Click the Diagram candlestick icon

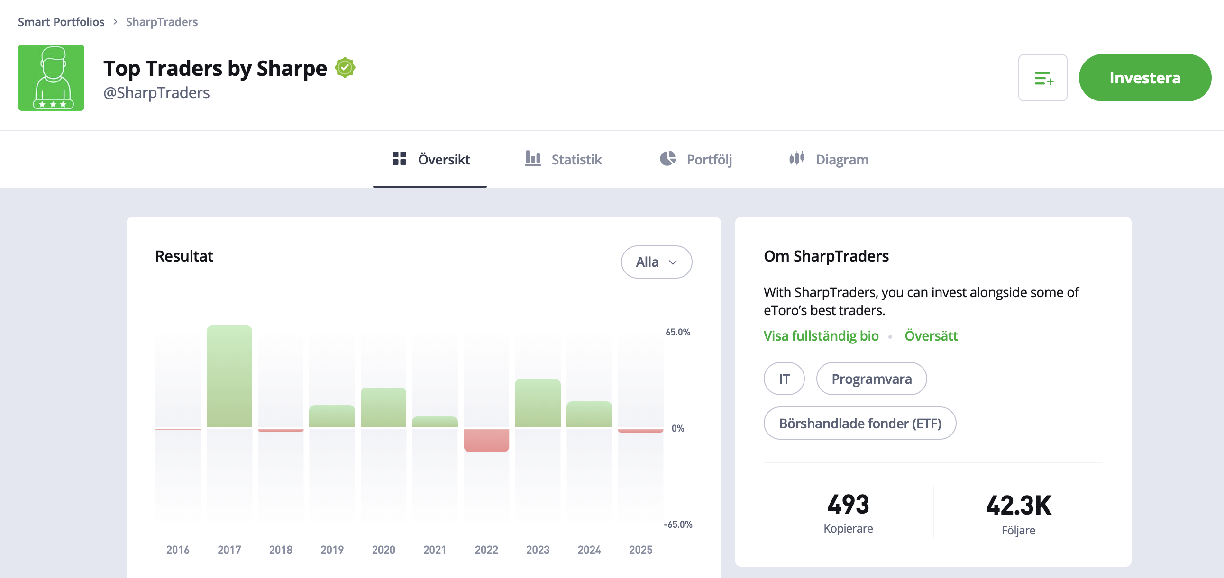(796, 159)
